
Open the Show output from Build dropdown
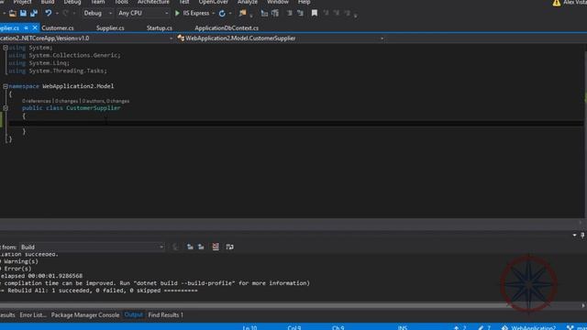tap(92, 247)
